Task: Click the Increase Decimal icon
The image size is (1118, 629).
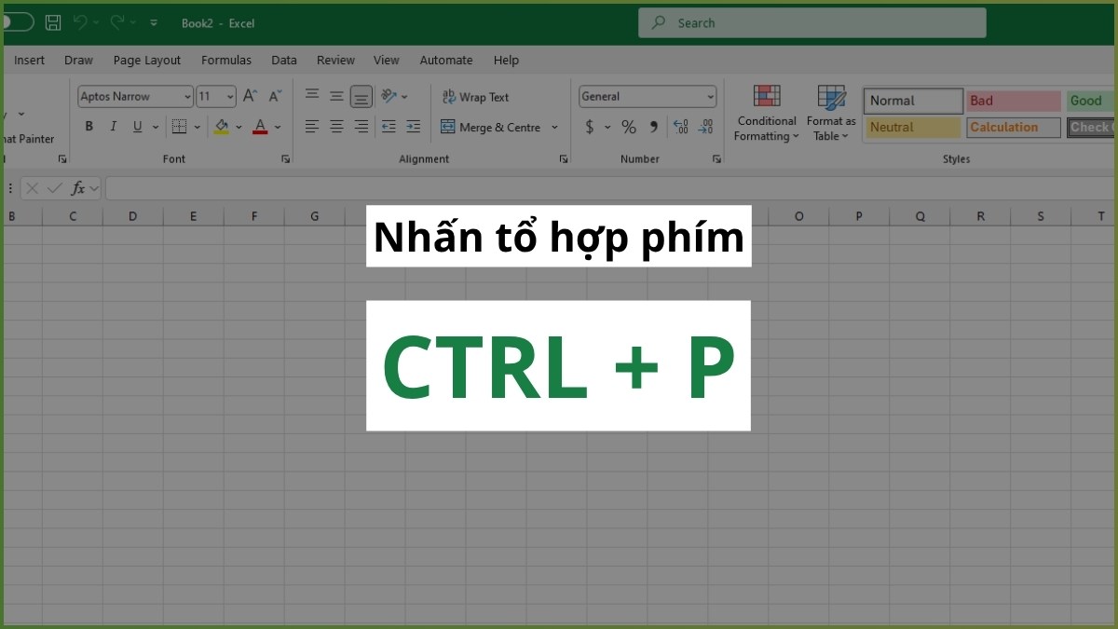Action: pos(679,127)
